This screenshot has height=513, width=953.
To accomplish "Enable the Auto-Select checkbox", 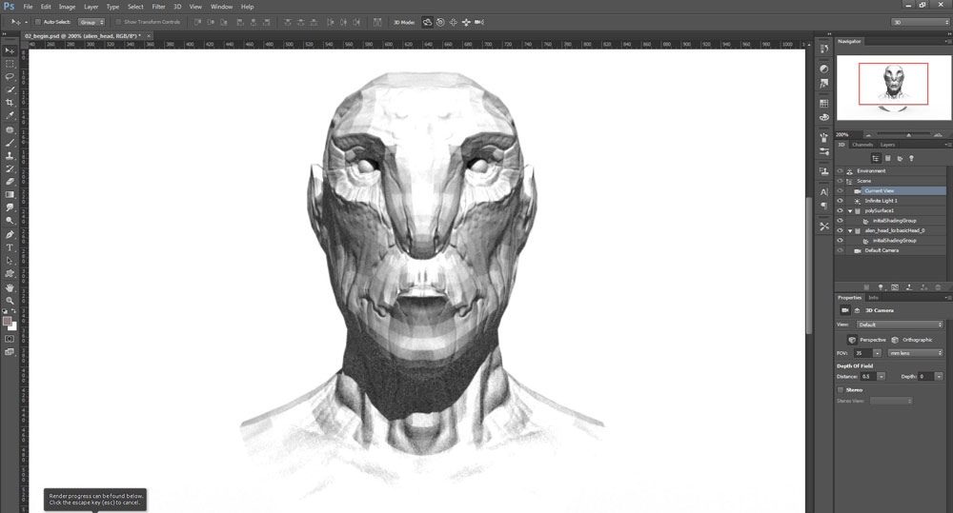I will coord(38,22).
